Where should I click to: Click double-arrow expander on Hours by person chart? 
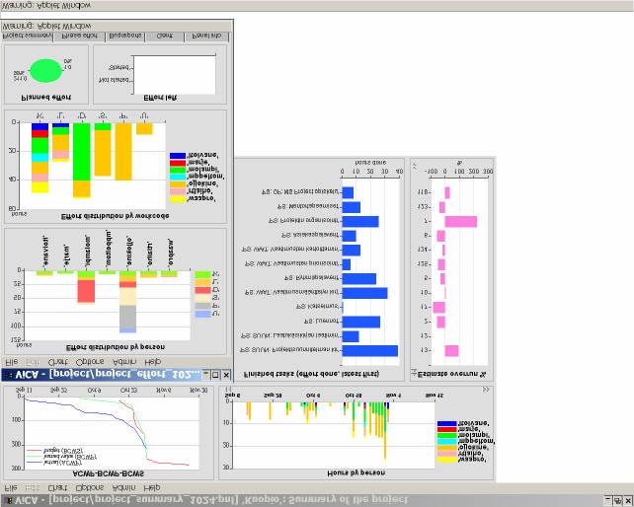486,390
